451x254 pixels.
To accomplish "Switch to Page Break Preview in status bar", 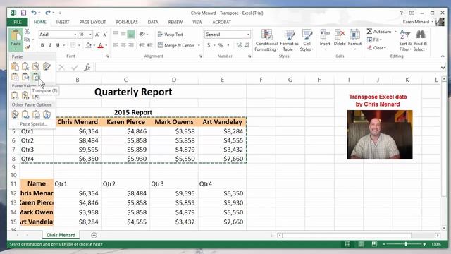I will point(374,244).
